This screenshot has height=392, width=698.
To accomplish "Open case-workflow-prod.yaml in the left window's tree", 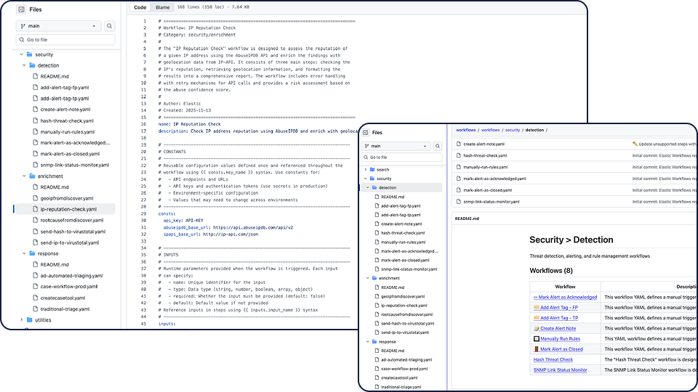I will tap(68, 287).
